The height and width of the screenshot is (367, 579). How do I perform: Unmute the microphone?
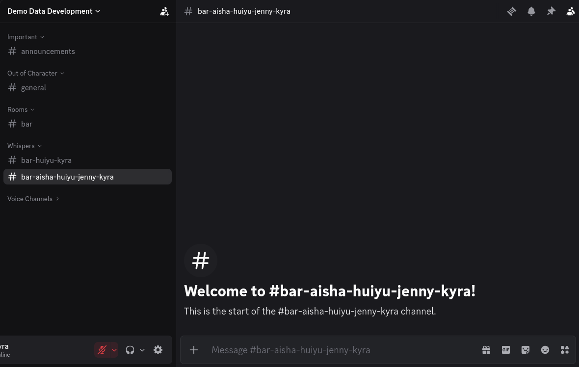point(102,350)
